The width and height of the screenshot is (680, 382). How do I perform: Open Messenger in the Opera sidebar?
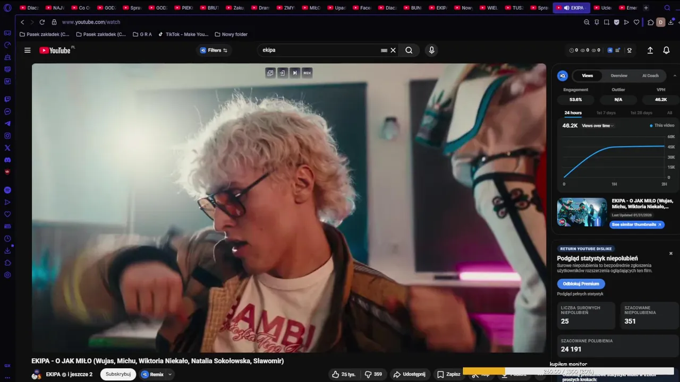(x=7, y=111)
